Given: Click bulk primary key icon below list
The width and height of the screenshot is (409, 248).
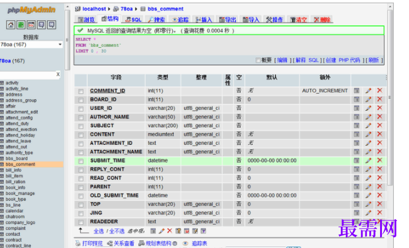Looking at the screenshot, I should (x=178, y=231).
